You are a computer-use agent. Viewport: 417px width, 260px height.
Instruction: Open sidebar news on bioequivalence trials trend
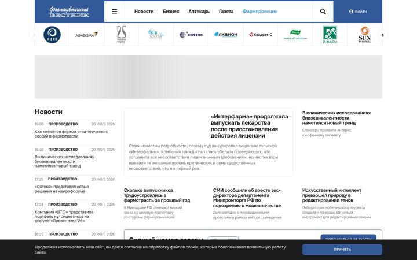click(x=64, y=161)
